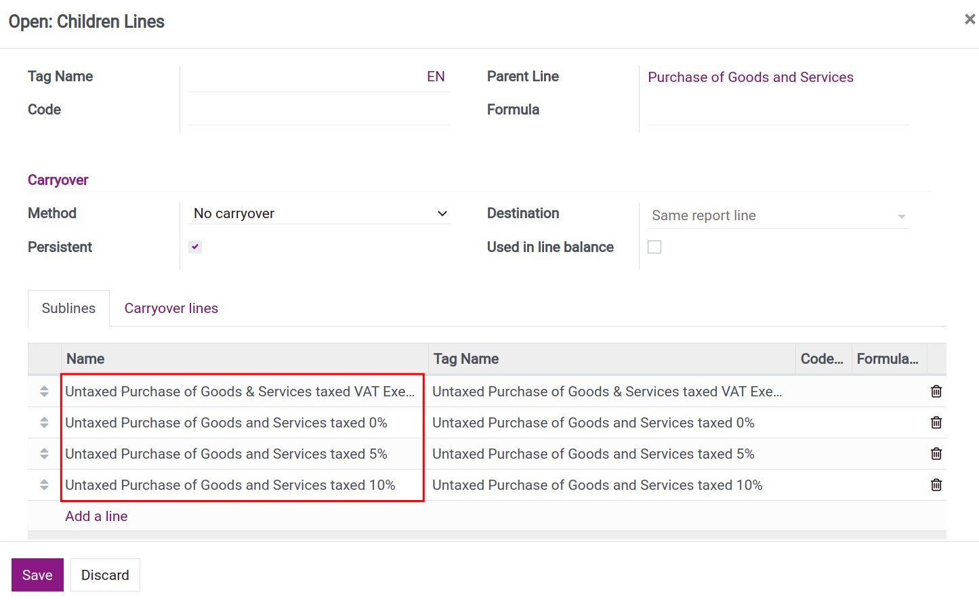
Task: Delete the 'taxed 0%' subline using trash icon
Action: pyautogui.click(x=936, y=422)
